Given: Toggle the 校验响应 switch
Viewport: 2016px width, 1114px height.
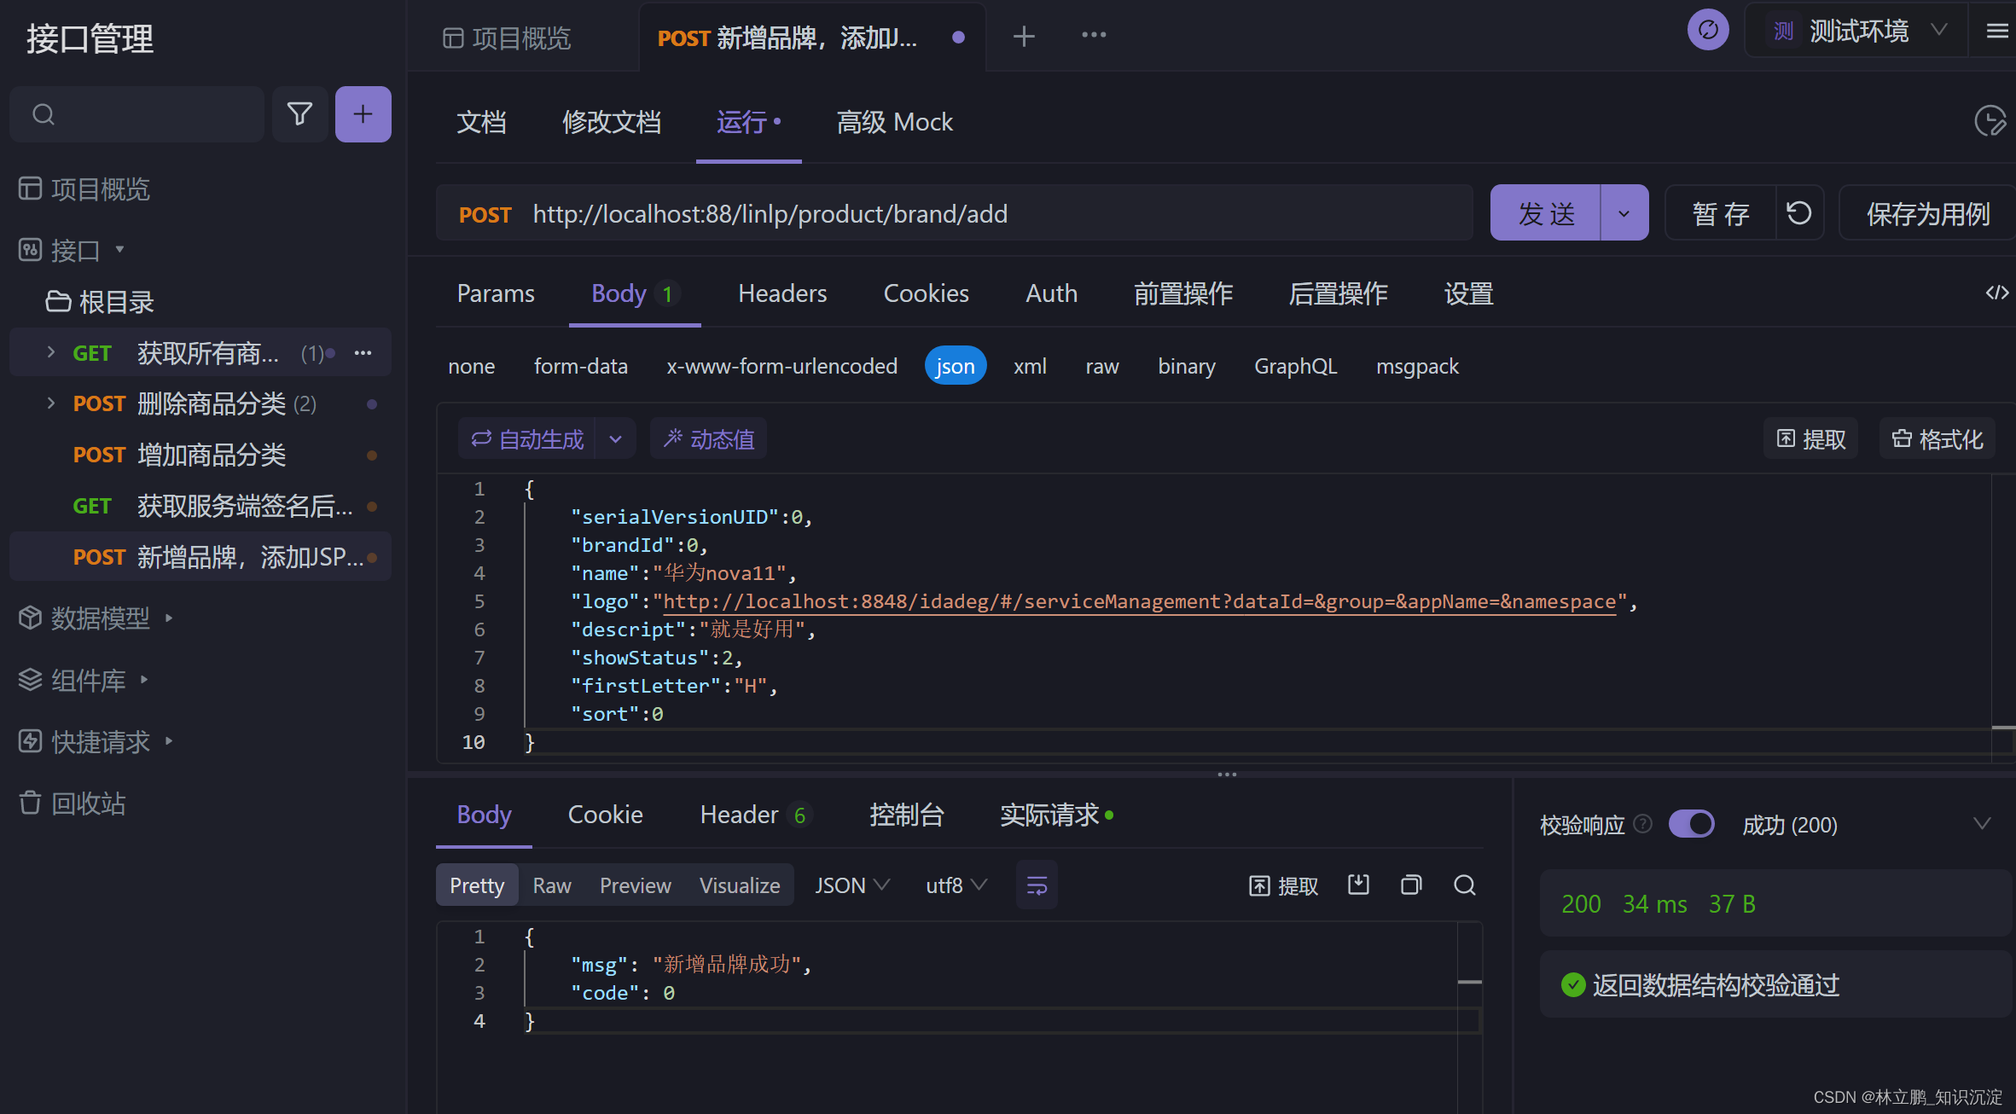Looking at the screenshot, I should [1691, 824].
